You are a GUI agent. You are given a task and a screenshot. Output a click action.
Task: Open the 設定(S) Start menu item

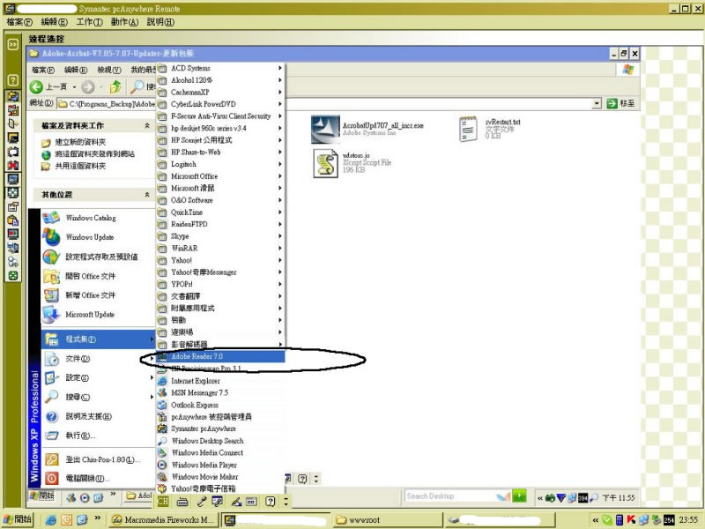tap(99, 378)
